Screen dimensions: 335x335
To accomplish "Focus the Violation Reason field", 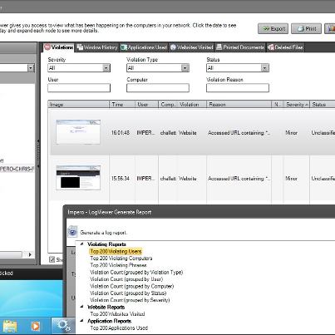I will click(238, 88).
